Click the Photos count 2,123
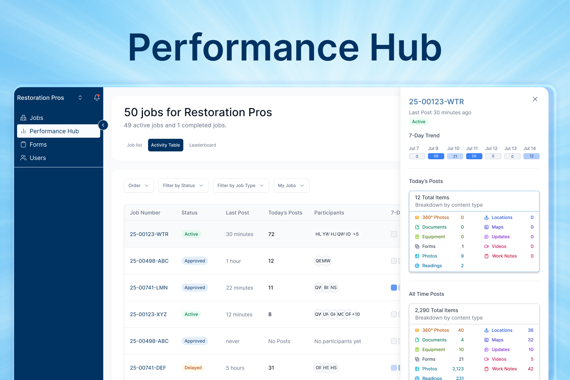Screen dimensions: 570x380 (x=458, y=369)
